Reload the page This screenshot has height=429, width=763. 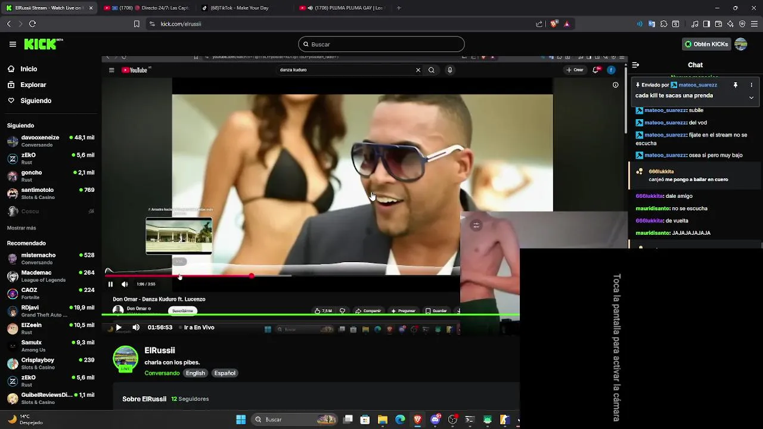[x=32, y=24]
